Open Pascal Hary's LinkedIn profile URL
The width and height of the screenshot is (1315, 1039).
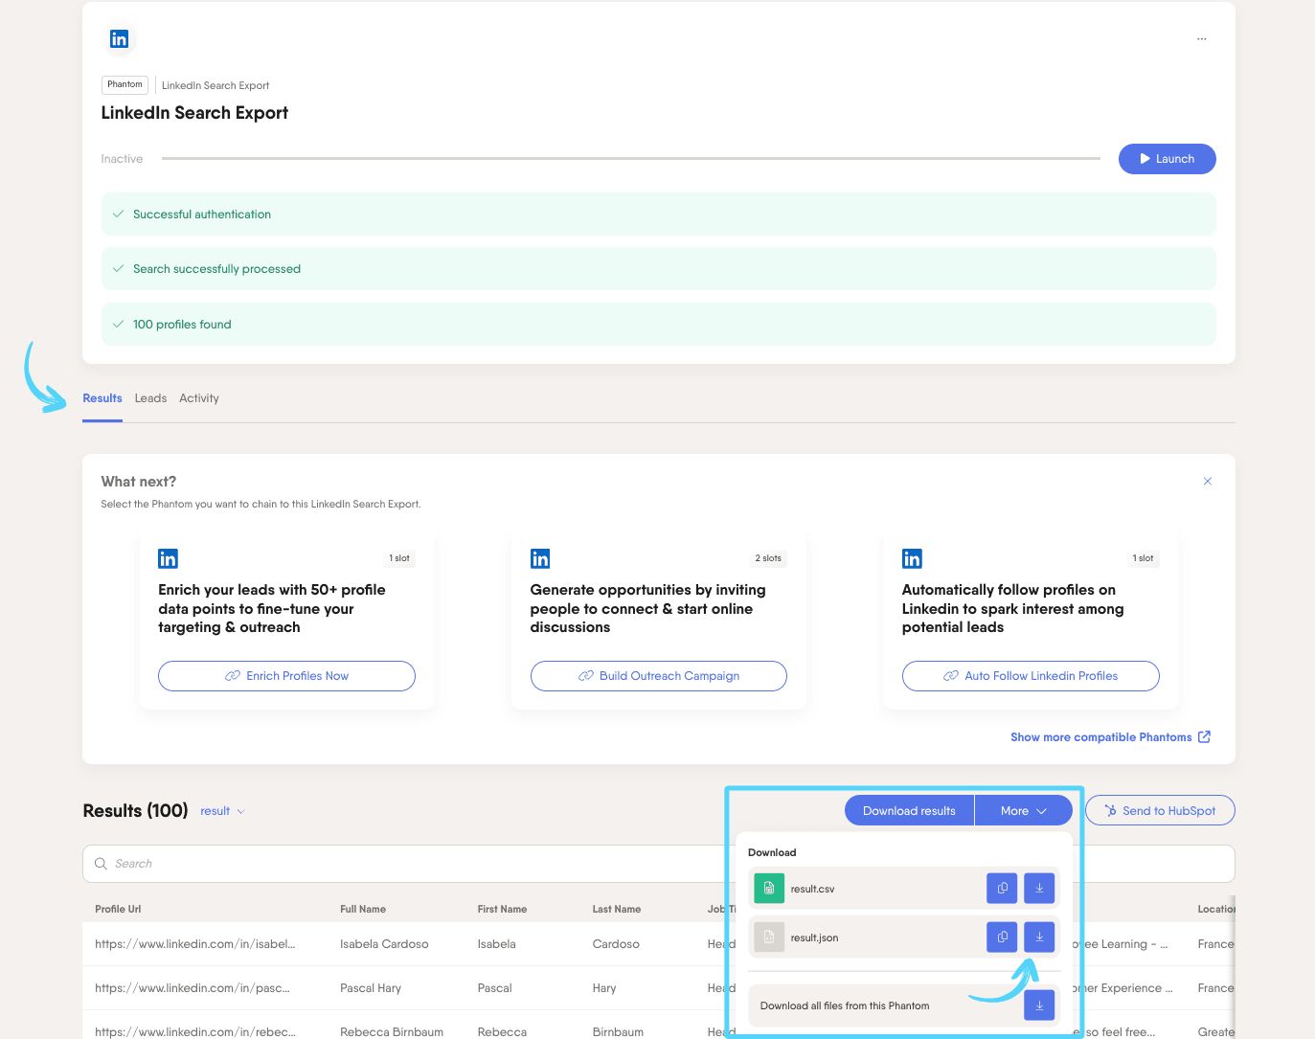pyautogui.click(x=193, y=988)
